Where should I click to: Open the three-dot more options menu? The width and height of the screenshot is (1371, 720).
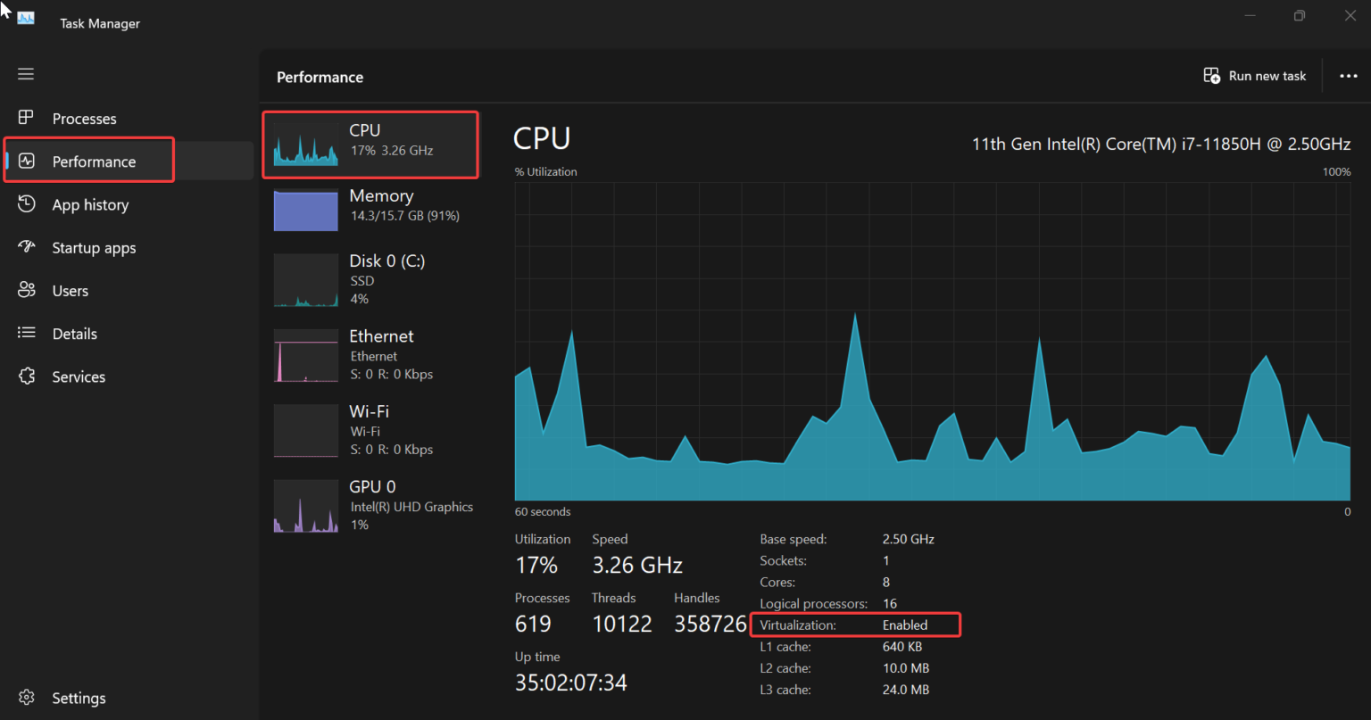(1348, 77)
